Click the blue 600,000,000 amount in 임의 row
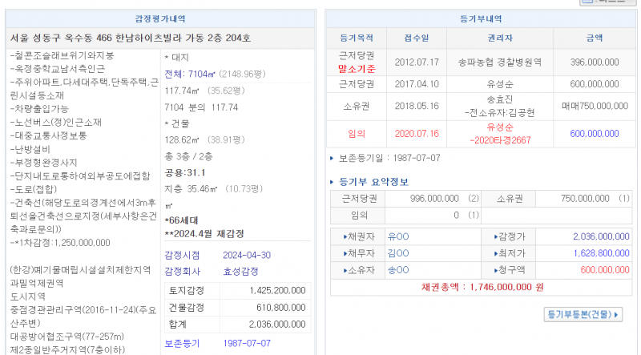This screenshot has height=355, width=641. [x=599, y=134]
